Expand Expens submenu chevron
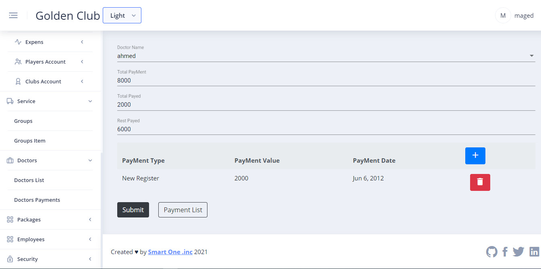The image size is (541, 269). tap(82, 42)
